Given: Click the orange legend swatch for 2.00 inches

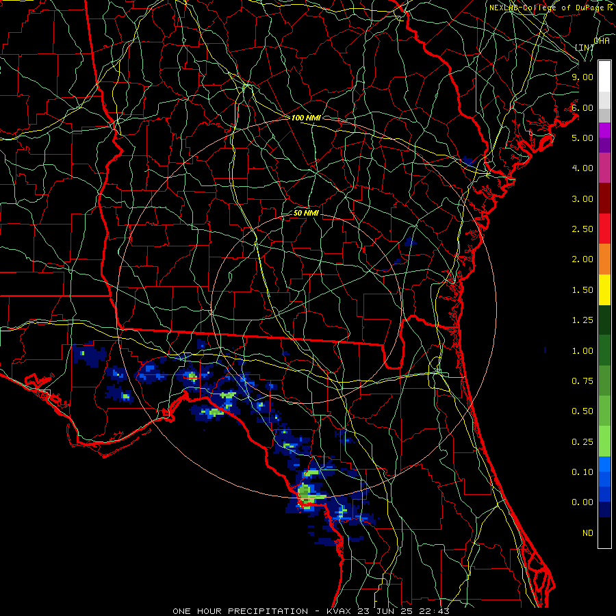Looking at the screenshot, I should [x=604, y=259].
